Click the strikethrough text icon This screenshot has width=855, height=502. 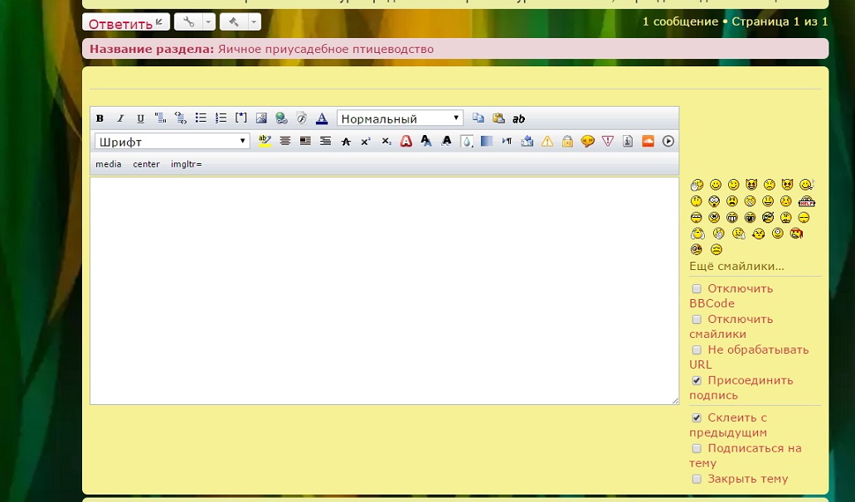(346, 142)
